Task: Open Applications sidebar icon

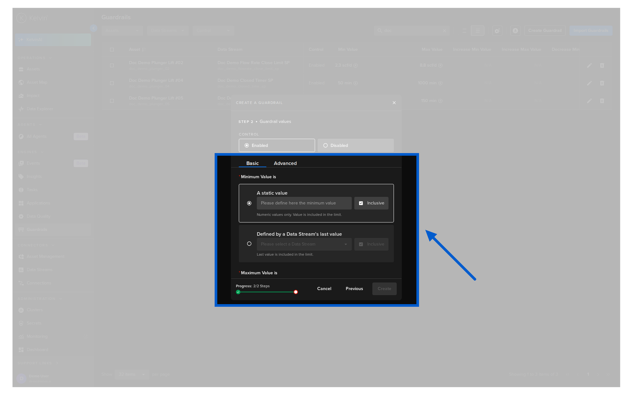Action: point(21,203)
